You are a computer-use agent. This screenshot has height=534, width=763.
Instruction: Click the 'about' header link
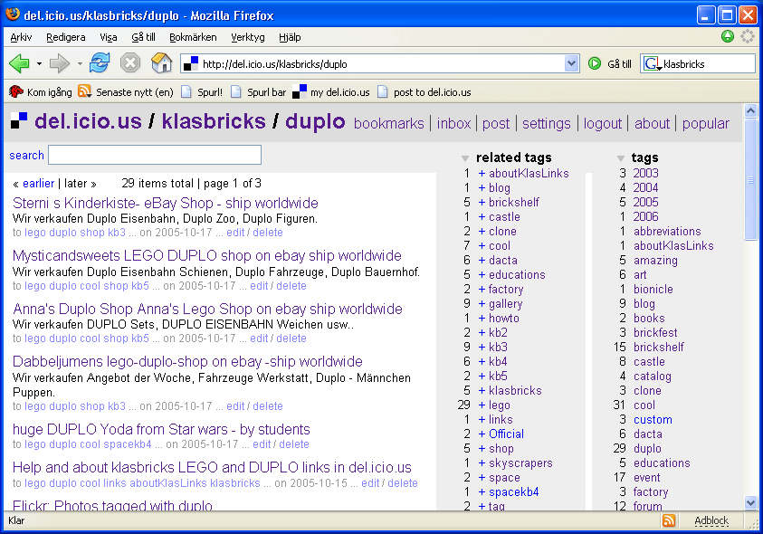pyautogui.click(x=652, y=124)
